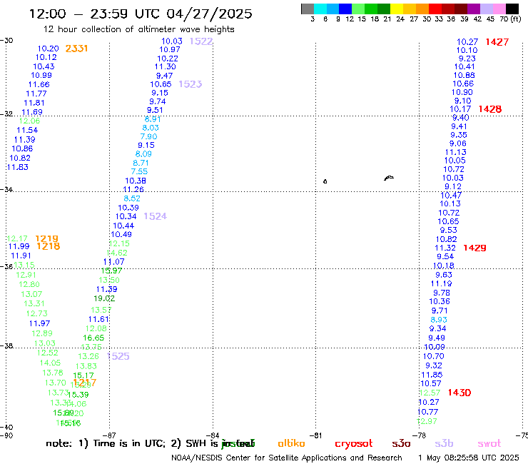Click the lavender time label 1524

156,216
